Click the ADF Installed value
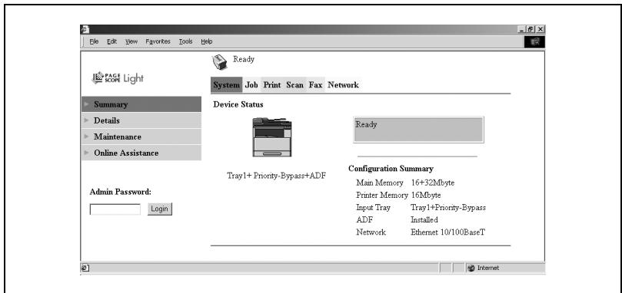The height and width of the screenshot is (293, 622). pyautogui.click(x=424, y=219)
